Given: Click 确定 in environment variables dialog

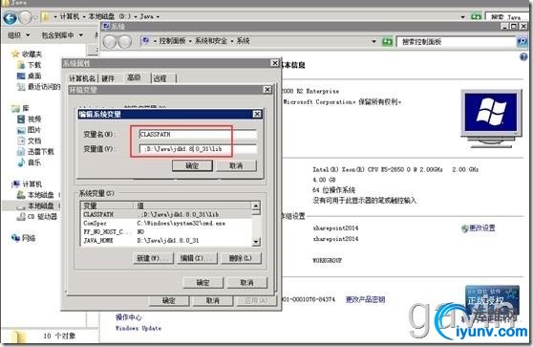Looking at the screenshot, I should tap(203, 283).
